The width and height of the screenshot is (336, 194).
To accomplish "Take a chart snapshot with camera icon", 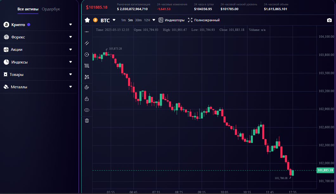I will [329, 20].
